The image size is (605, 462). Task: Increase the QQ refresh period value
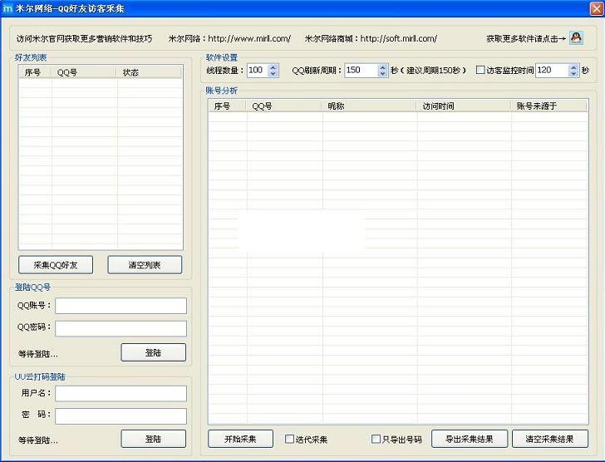382,67
